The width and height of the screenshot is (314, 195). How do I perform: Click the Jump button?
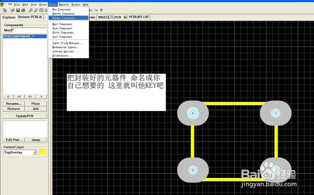pos(36,140)
